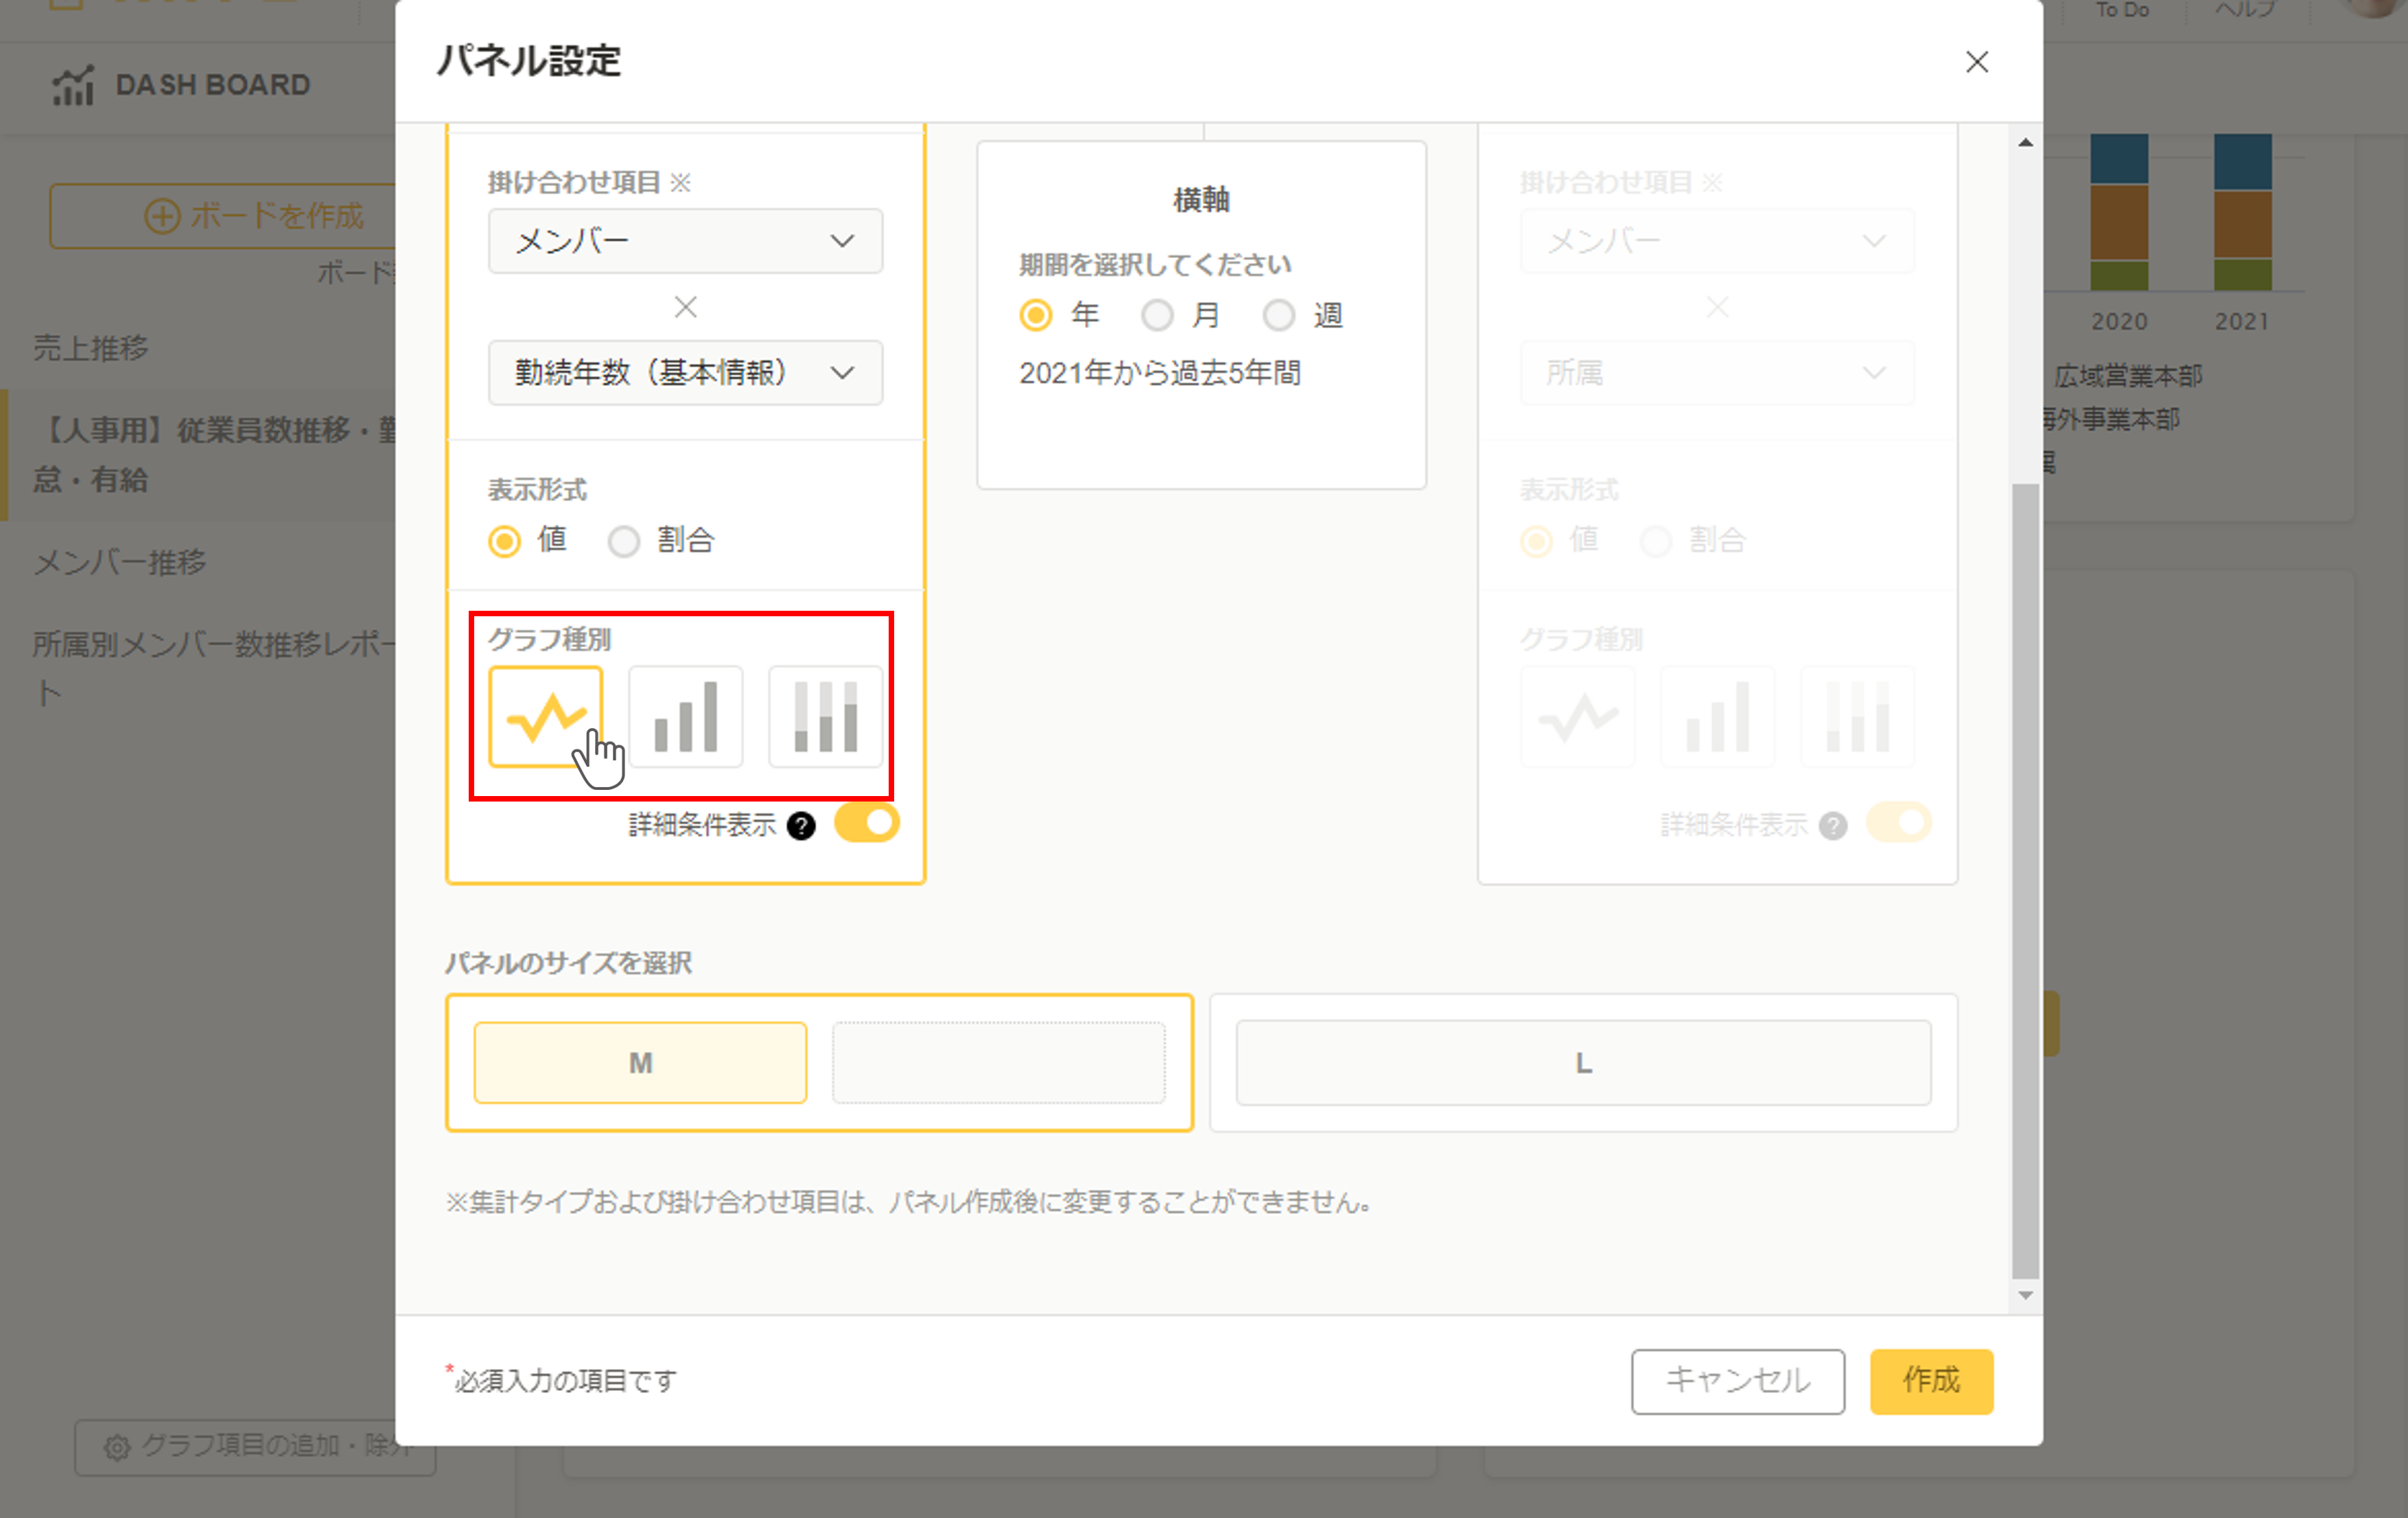Select panel size L
This screenshot has width=2408, height=1518.
(1583, 1063)
